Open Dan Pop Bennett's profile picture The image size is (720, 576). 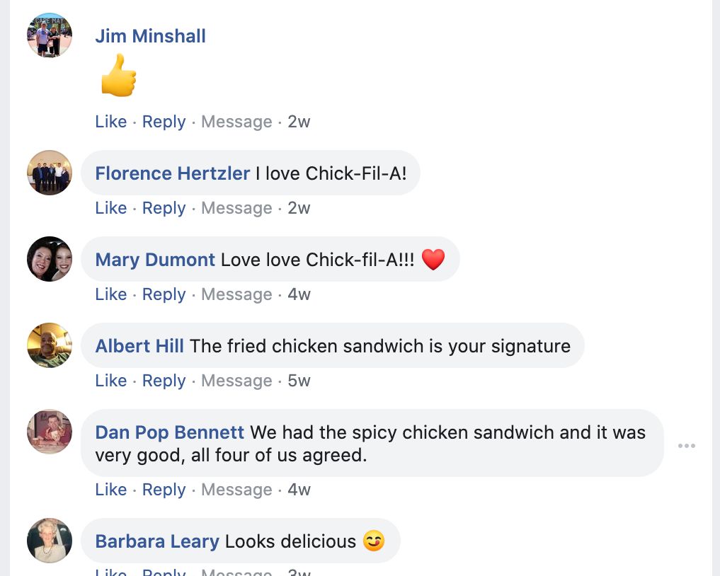[x=50, y=432]
